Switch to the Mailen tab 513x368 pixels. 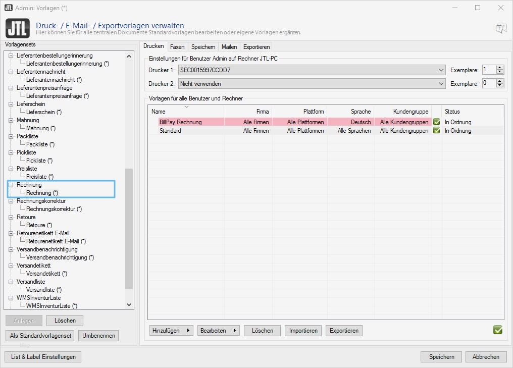click(x=229, y=47)
